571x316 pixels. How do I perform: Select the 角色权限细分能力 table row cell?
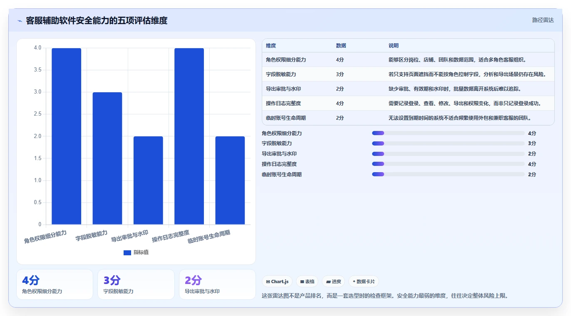click(x=286, y=60)
